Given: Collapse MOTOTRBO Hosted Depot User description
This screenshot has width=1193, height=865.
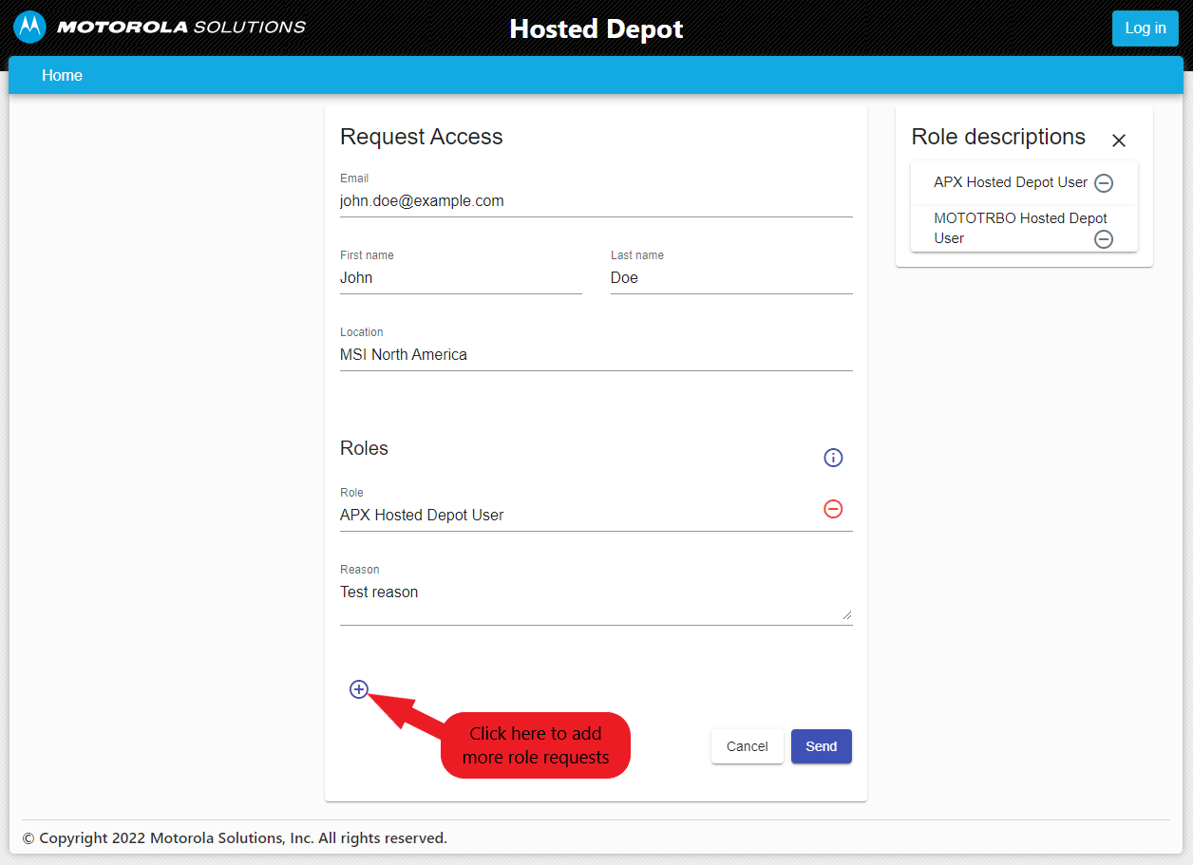Looking at the screenshot, I should [x=1104, y=239].
